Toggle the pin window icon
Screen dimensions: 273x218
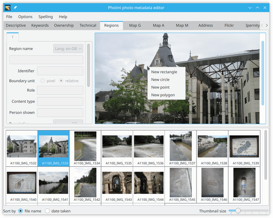pos(15,8)
